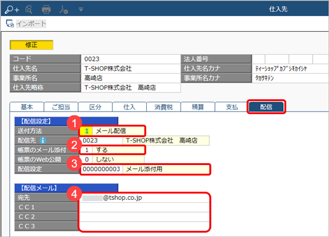This screenshot has height=237, width=329.
Task: Click the 仕入先略称 field
Action: [x=131, y=87]
